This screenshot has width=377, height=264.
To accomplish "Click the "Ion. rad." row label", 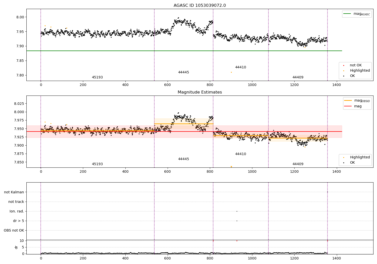I will click(x=17, y=211).
